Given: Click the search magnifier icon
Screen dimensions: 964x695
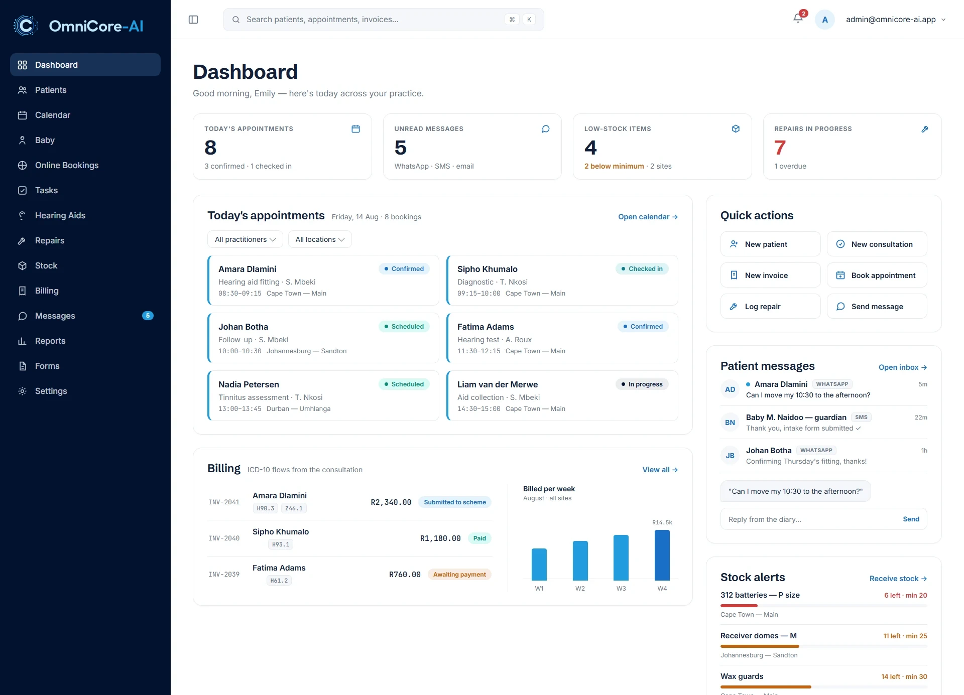Looking at the screenshot, I should [x=236, y=20].
